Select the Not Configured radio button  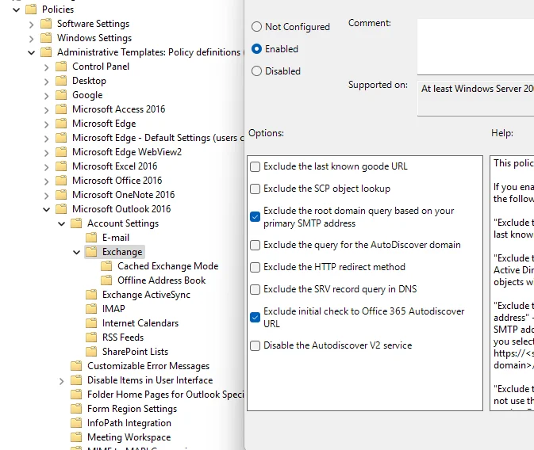pos(256,26)
